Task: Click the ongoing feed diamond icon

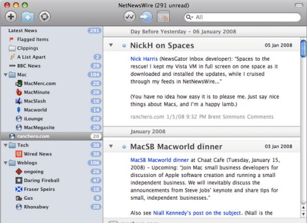Action: click(x=19, y=171)
